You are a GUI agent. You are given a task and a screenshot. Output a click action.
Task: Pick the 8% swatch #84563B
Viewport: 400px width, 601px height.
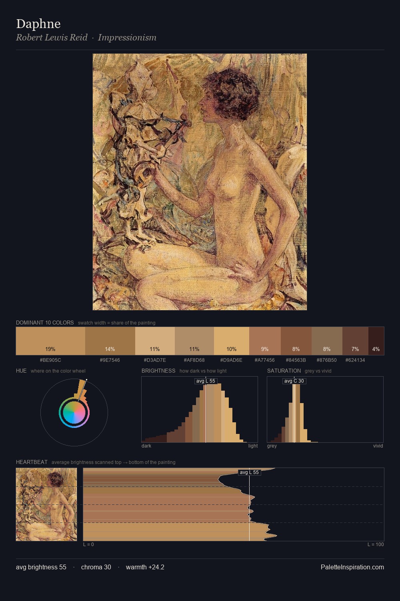296,341
